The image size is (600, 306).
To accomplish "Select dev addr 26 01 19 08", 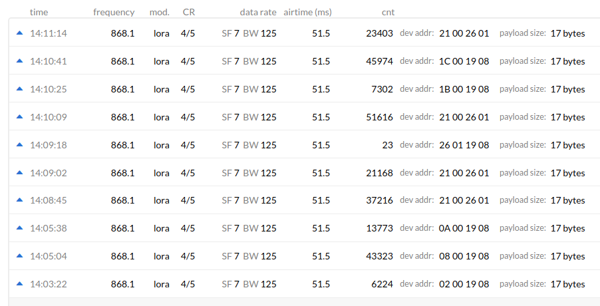I will [x=464, y=145].
